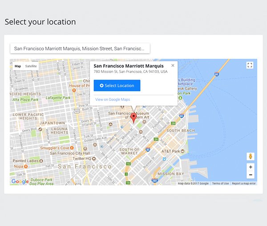Click Alta Plaza Park label
The image size is (267, 226).
(25, 100)
